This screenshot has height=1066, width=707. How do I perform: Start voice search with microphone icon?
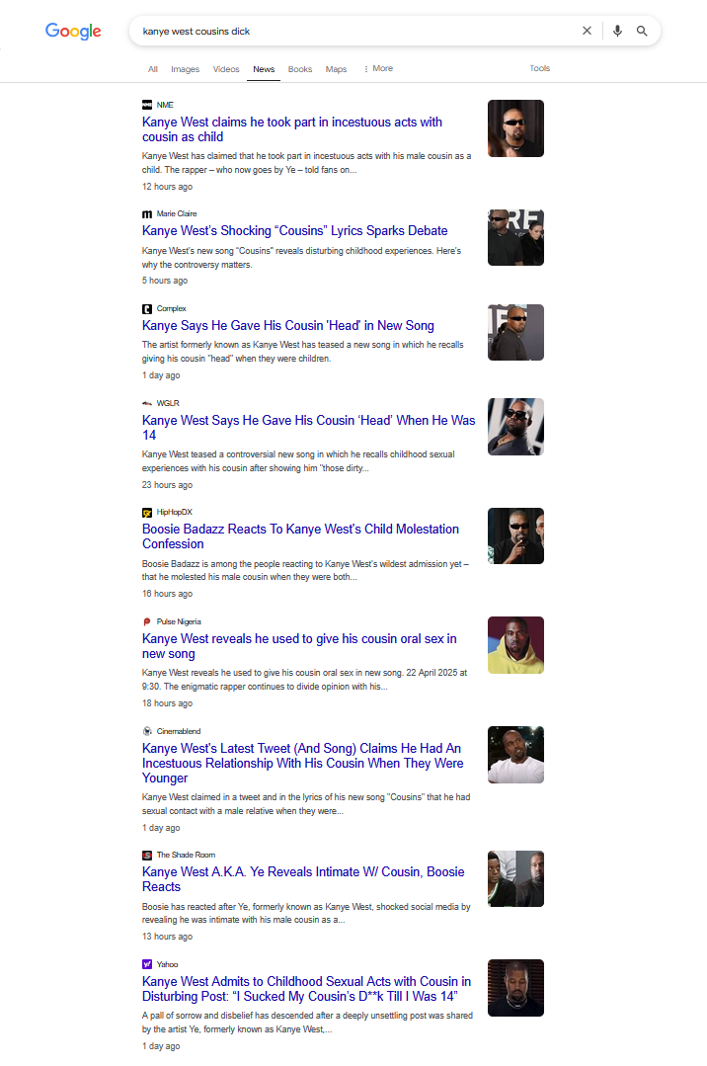tap(617, 31)
